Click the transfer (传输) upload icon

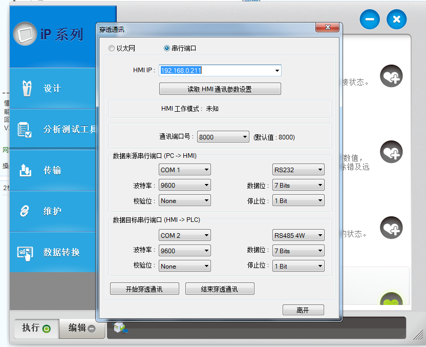26,170
